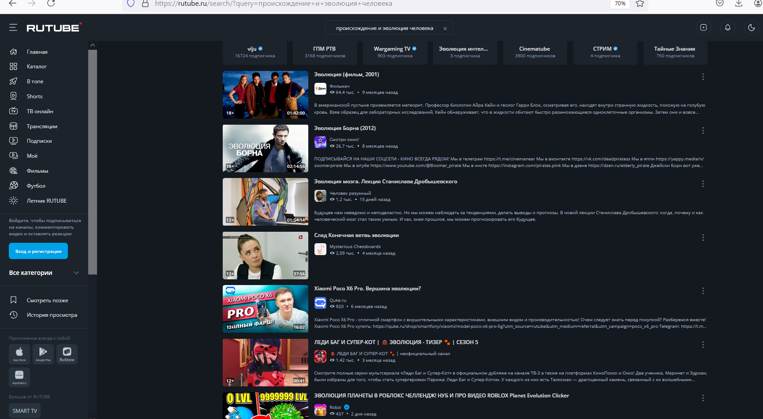This screenshot has height=419, width=763.
Task: Open options menu for Эволюция мозга video
Action: coord(703,184)
